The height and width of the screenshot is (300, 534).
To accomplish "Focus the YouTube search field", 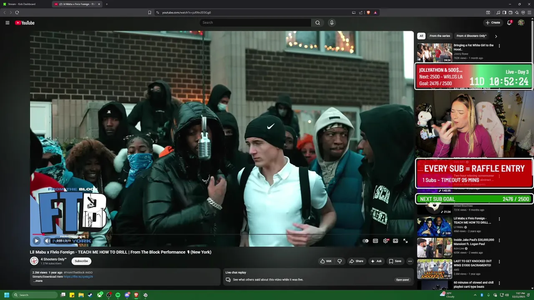I will coord(255,22).
